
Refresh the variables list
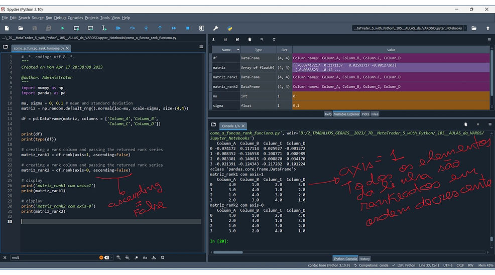(274, 40)
